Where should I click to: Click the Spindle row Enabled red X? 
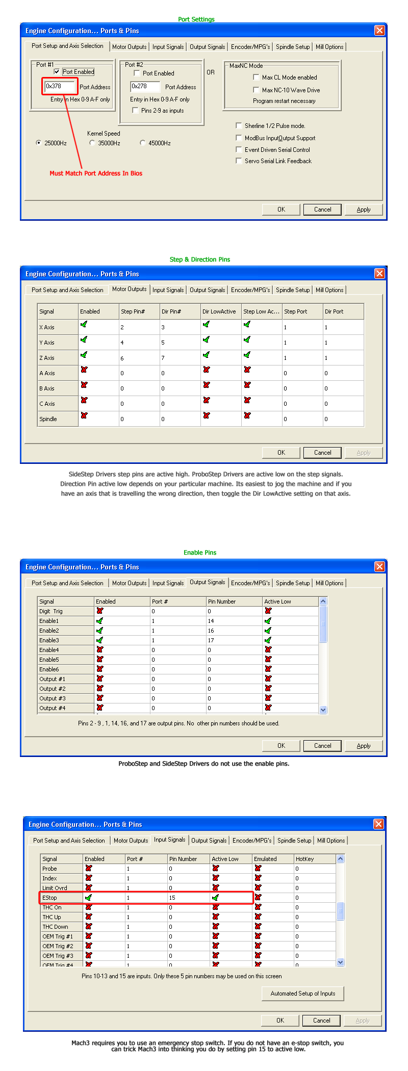coord(84,416)
